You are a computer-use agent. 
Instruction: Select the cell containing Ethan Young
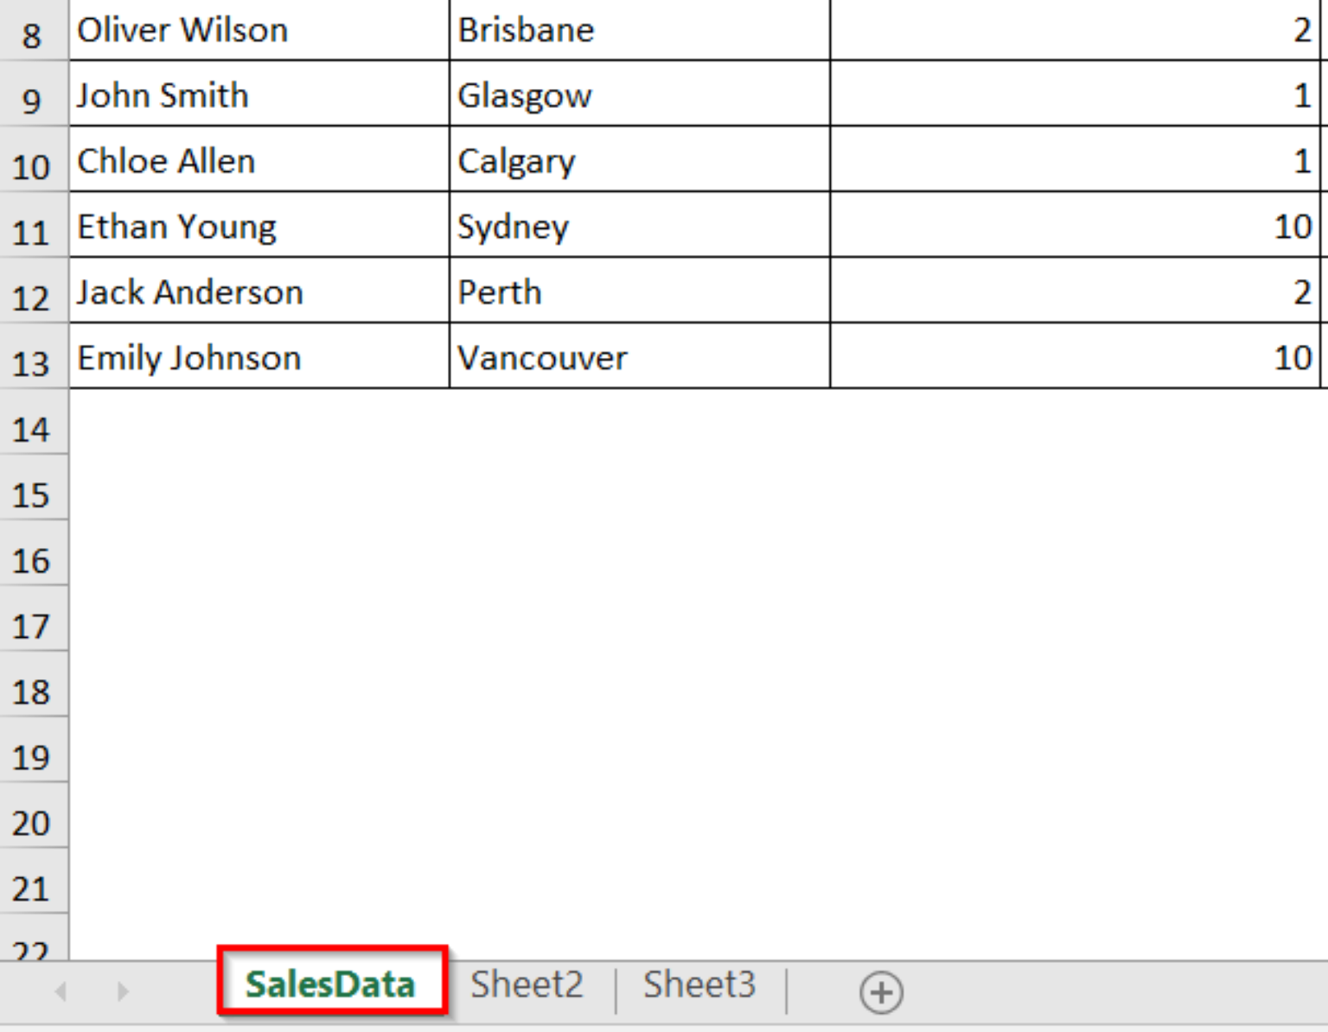tap(257, 226)
